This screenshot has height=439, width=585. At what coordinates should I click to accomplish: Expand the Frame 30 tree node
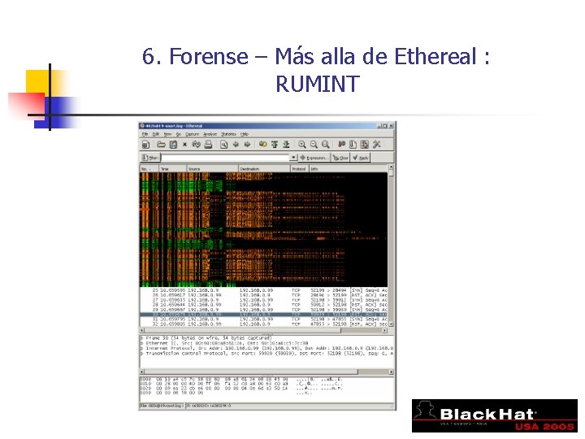tap(141, 338)
